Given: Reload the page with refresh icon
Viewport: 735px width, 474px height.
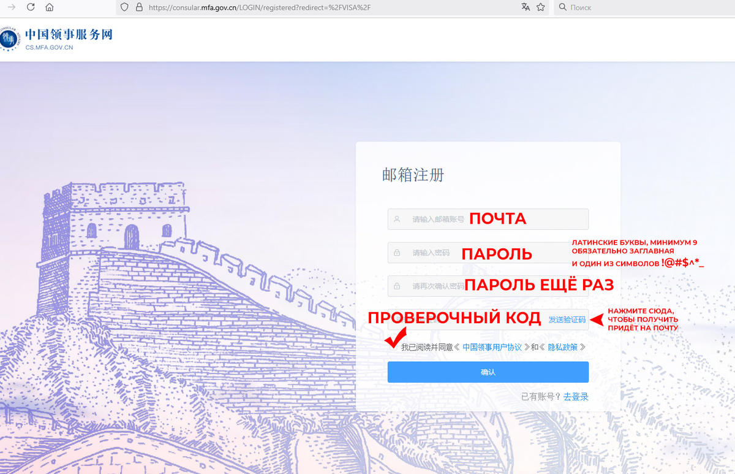Looking at the screenshot, I should [x=31, y=7].
